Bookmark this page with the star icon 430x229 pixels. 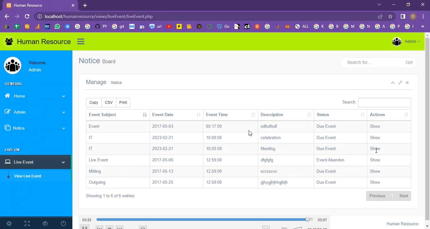point(390,16)
